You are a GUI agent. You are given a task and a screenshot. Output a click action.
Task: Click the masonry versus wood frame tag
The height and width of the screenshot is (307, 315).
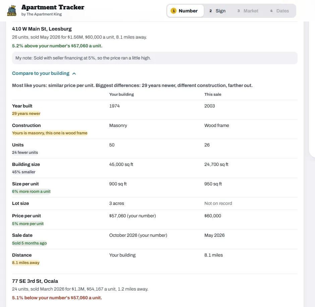[x=50, y=133]
